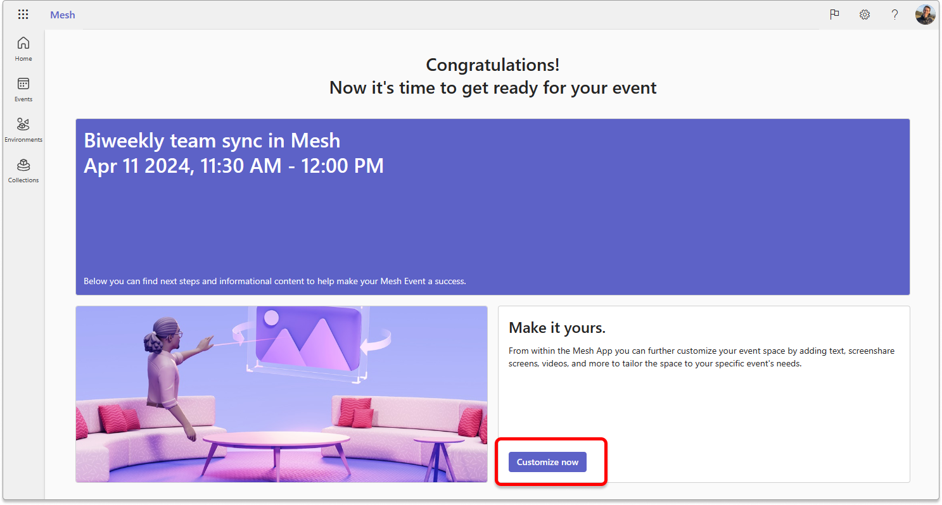Open Collections in the sidebar
This screenshot has width=942, height=505.
click(x=23, y=171)
